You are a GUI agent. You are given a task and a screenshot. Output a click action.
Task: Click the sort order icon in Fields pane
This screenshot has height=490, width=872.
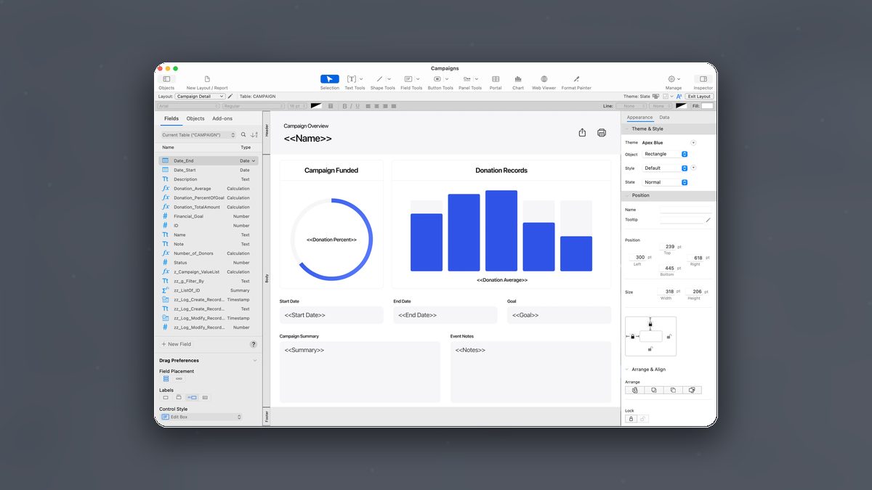point(254,135)
